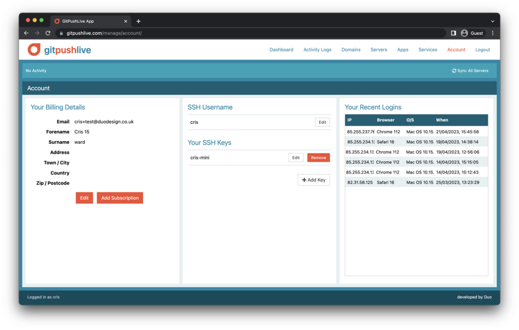Open the Apps page

tap(403, 50)
